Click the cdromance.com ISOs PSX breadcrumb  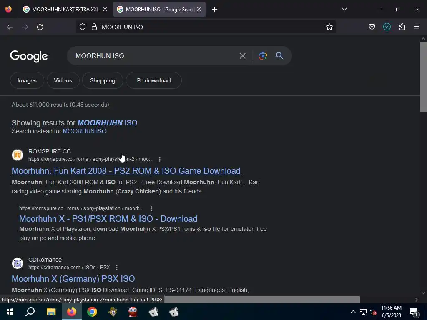tap(69, 267)
